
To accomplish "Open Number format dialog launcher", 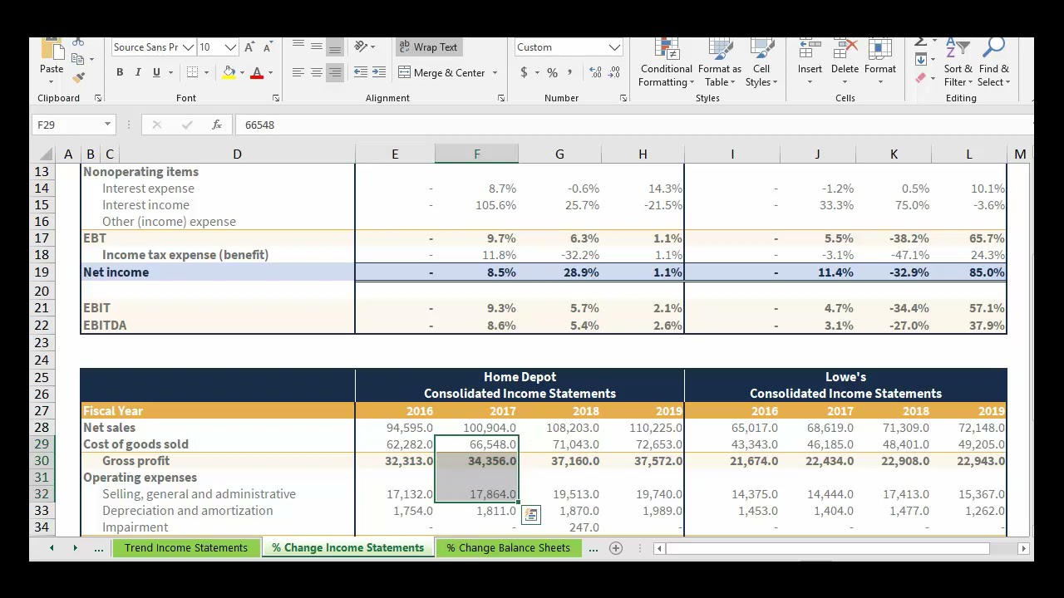I will (x=623, y=99).
